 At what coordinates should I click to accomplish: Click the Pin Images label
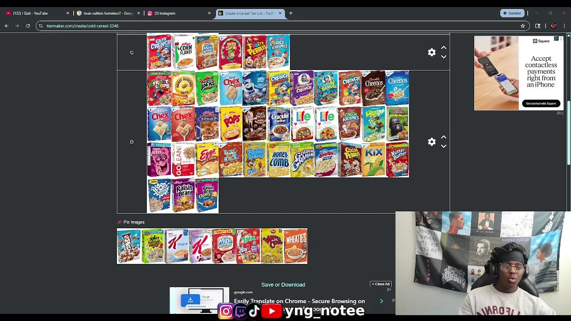134,222
